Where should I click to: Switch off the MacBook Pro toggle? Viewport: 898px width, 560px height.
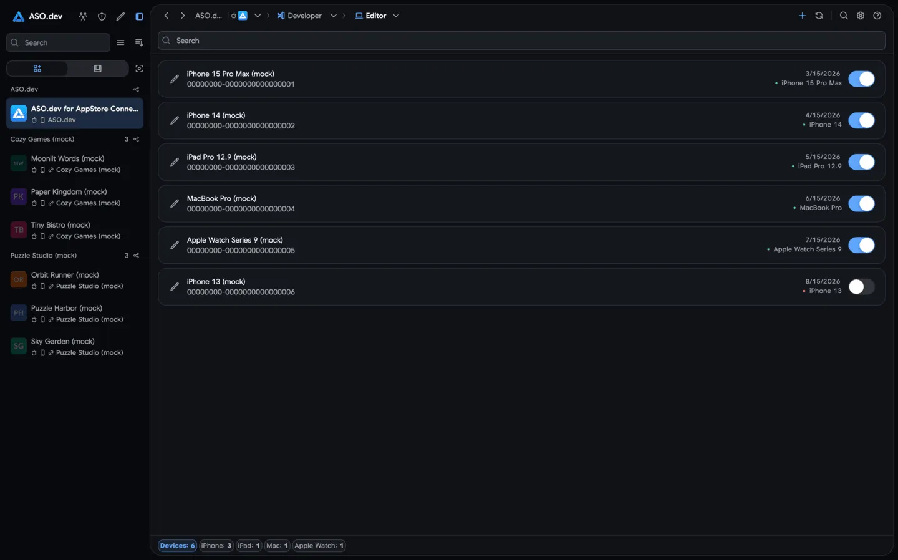(861, 203)
